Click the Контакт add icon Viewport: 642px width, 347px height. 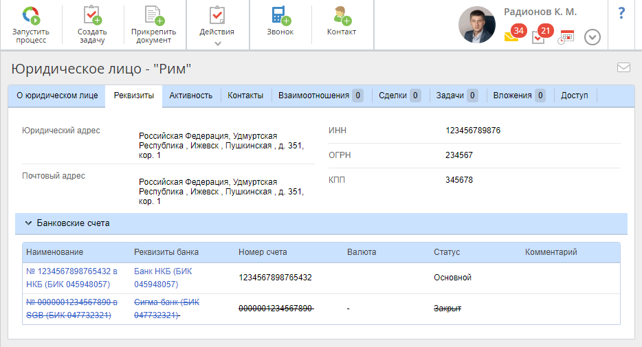coord(341,15)
